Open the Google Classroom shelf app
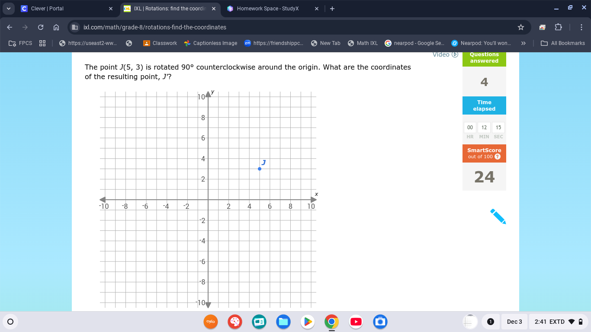Screen dimensions: 591x332 259,322
